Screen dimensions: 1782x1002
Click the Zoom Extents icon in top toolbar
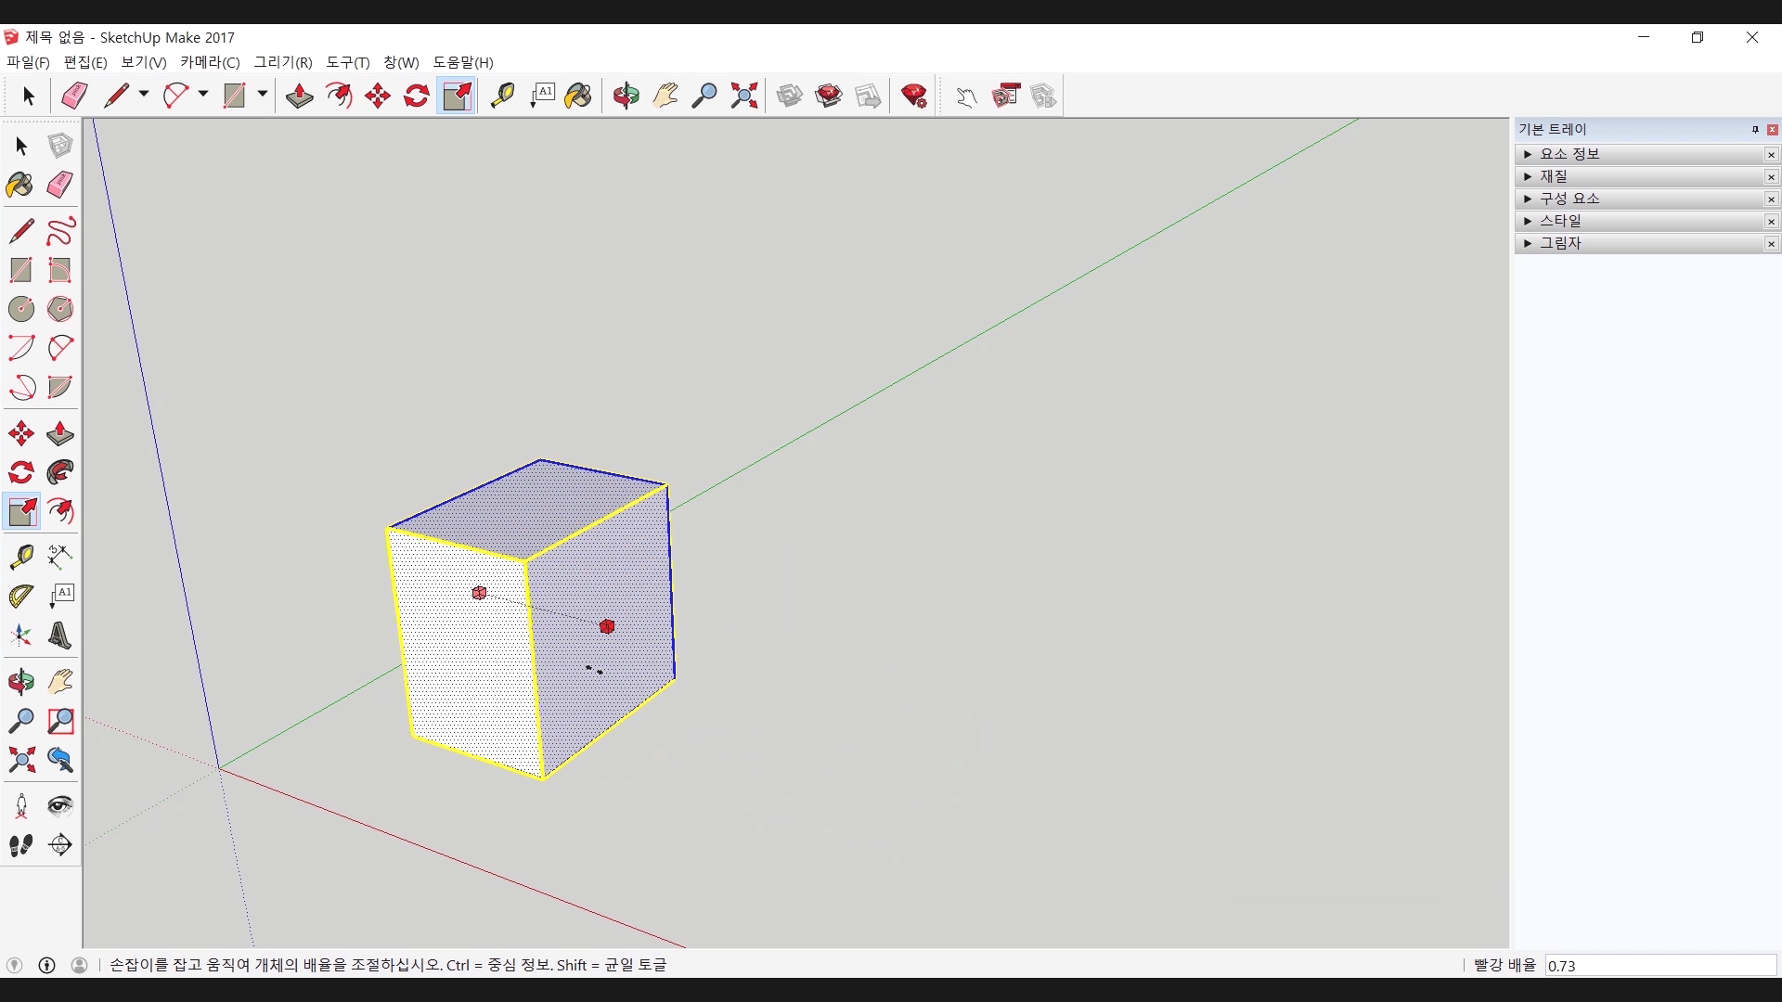click(x=743, y=96)
